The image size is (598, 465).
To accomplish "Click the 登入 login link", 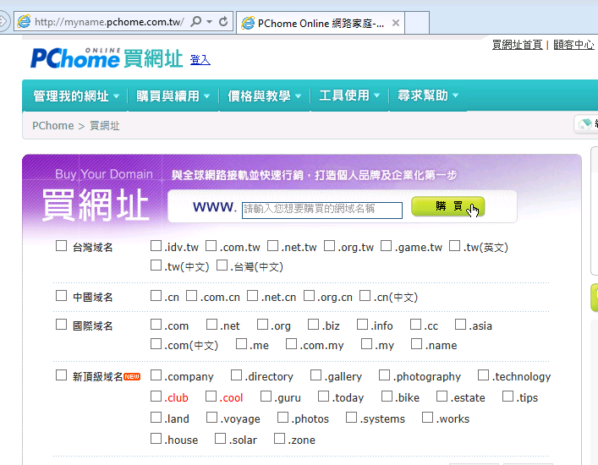I will coord(200,60).
